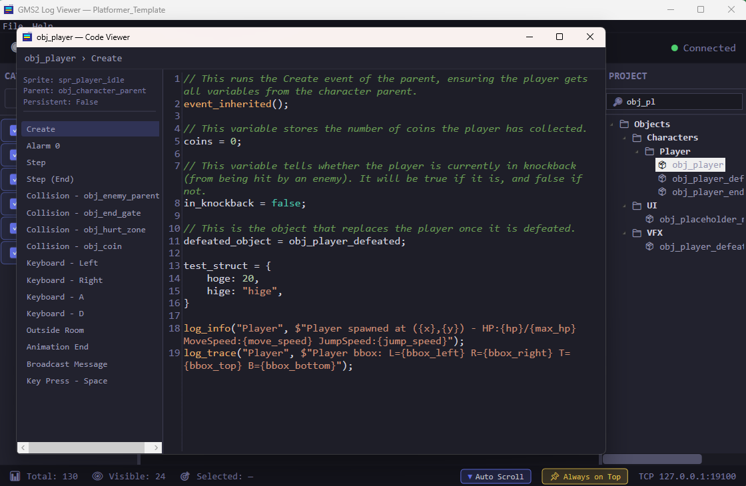
Task: Collapse the Characters folder tree arrow
Action: (624, 138)
